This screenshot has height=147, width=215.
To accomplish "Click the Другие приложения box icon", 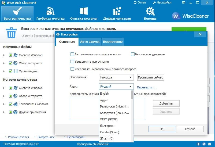I will [16, 112].
